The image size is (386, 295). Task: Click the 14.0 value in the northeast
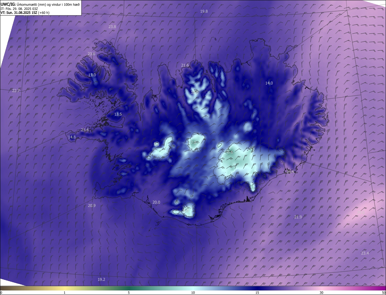269,83
